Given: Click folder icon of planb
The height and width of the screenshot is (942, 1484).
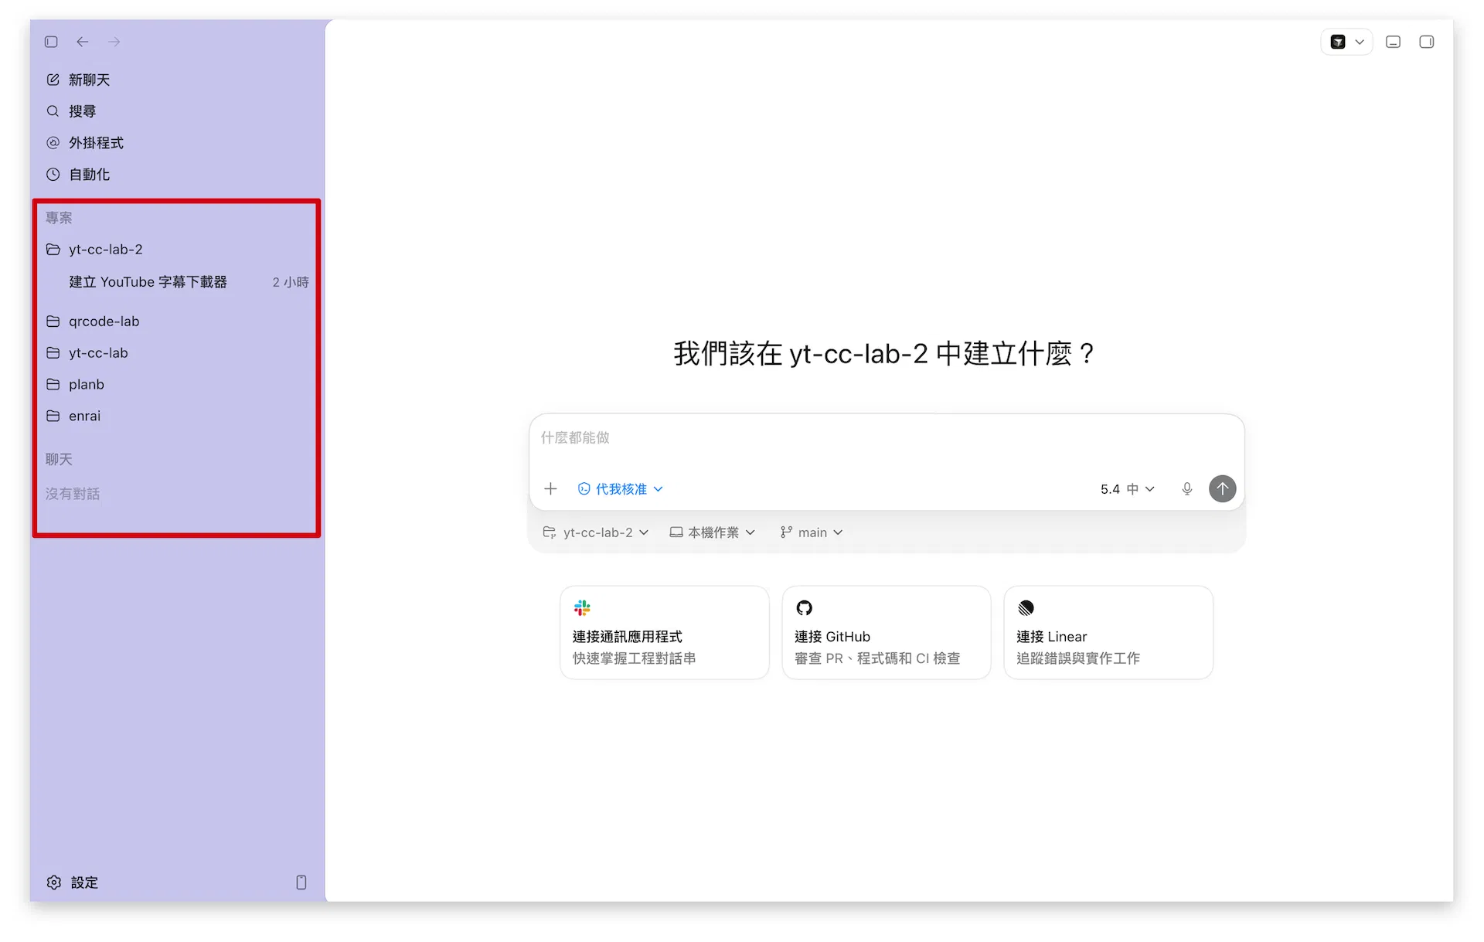Looking at the screenshot, I should 53,385.
